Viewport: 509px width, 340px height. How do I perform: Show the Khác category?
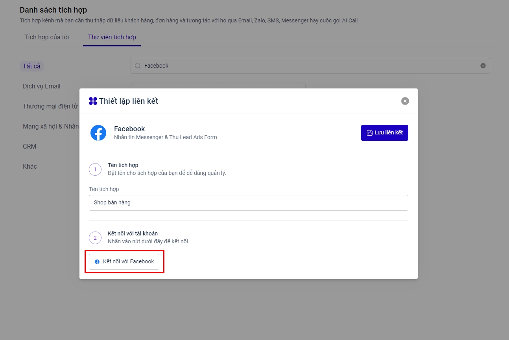click(30, 166)
